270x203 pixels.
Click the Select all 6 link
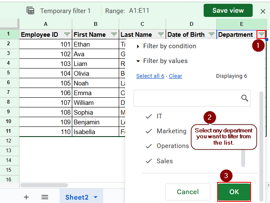150,76
